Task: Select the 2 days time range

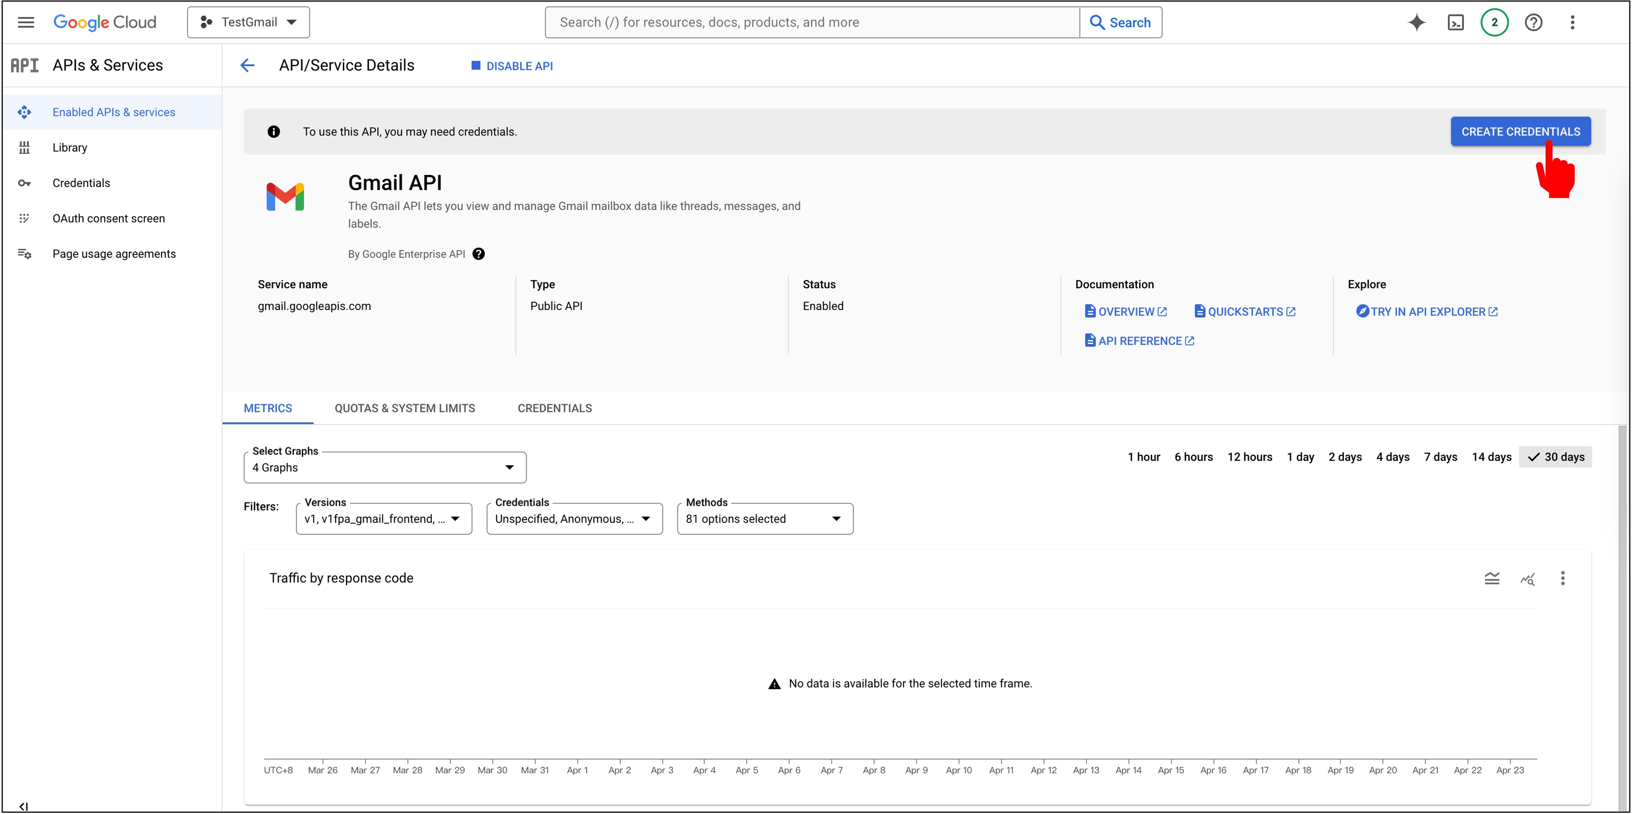Action: click(1345, 457)
